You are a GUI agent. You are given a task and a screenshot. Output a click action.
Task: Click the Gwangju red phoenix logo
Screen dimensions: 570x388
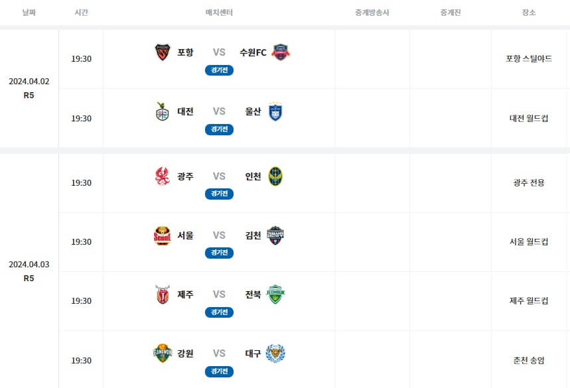tap(162, 176)
